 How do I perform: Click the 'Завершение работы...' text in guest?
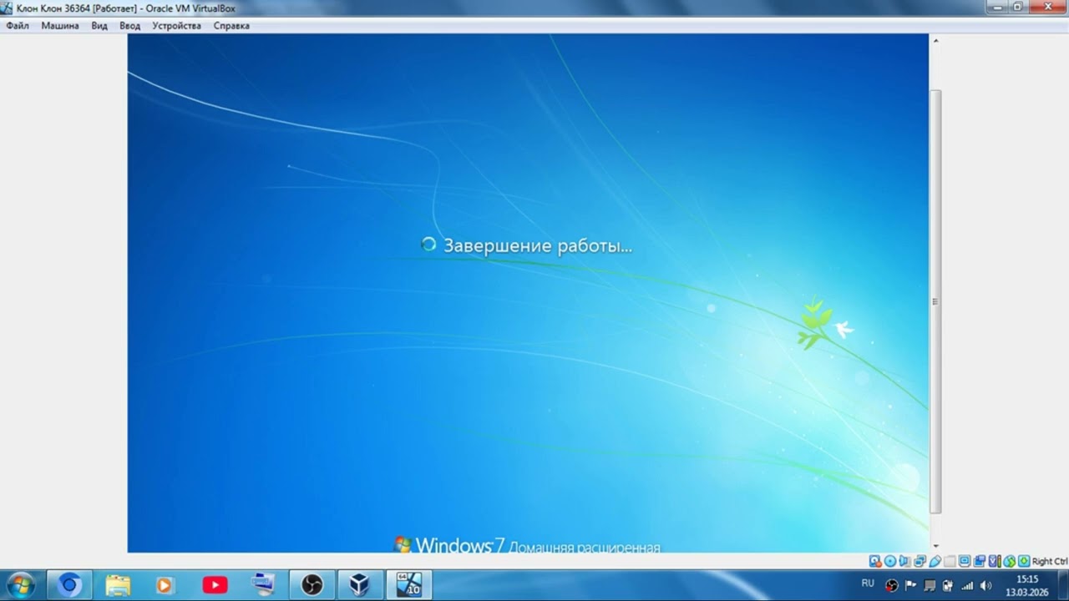(x=537, y=245)
